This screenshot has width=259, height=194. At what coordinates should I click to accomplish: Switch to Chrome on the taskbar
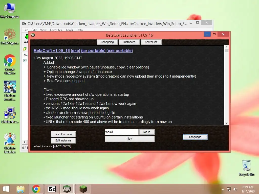[x=36, y=189]
